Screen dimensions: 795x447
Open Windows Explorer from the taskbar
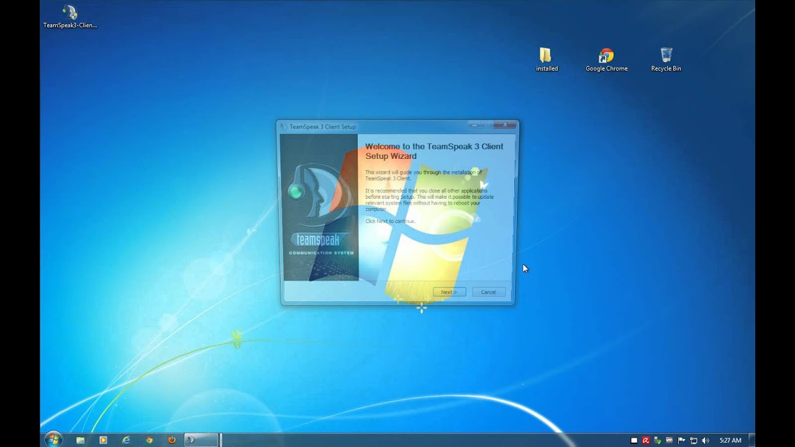pyautogui.click(x=80, y=440)
